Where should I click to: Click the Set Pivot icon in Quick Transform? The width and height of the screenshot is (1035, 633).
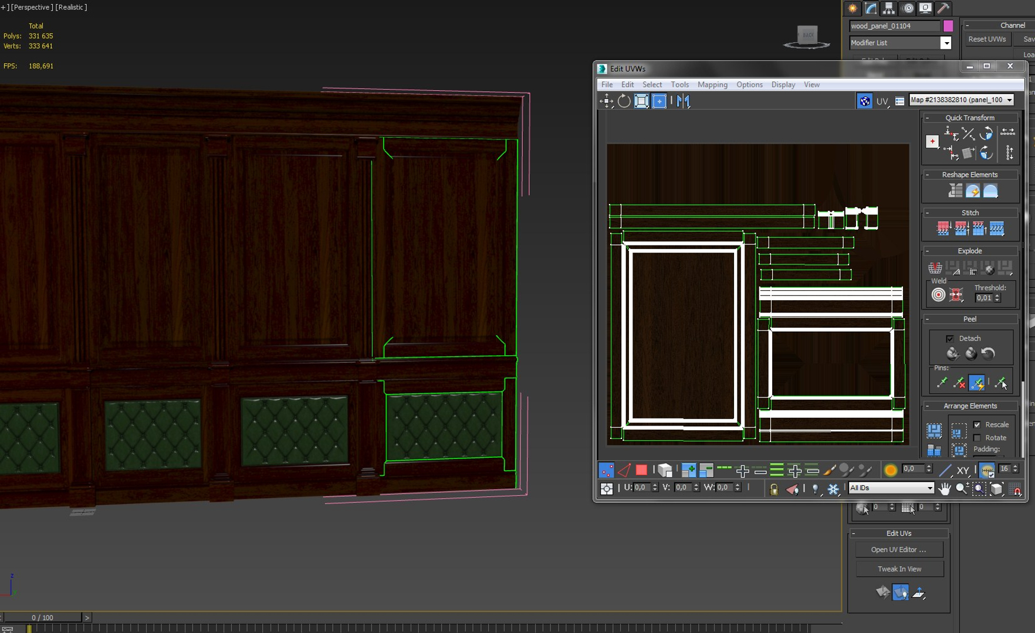[x=932, y=141]
